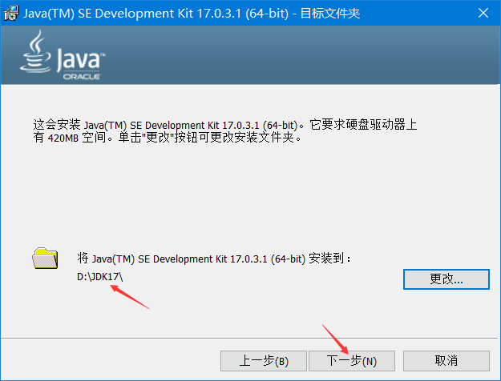Close the JDK installer window

coord(483,13)
